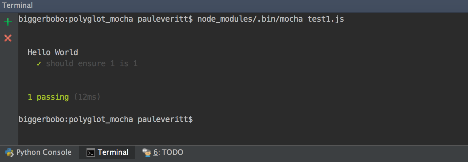Viewport: 468px width, 162px height.
Task: Click the '(12ms)' duration text
Action: coord(87,97)
